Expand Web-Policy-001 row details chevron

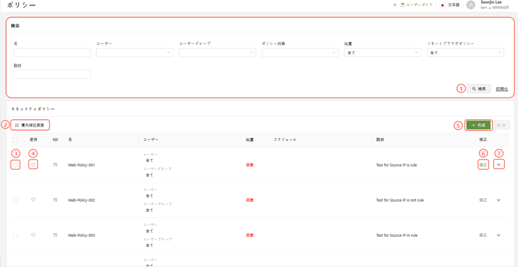click(x=498, y=164)
